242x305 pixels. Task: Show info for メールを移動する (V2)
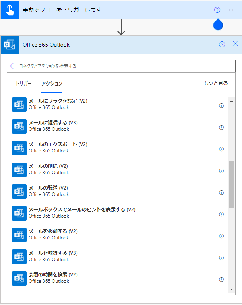221,236
